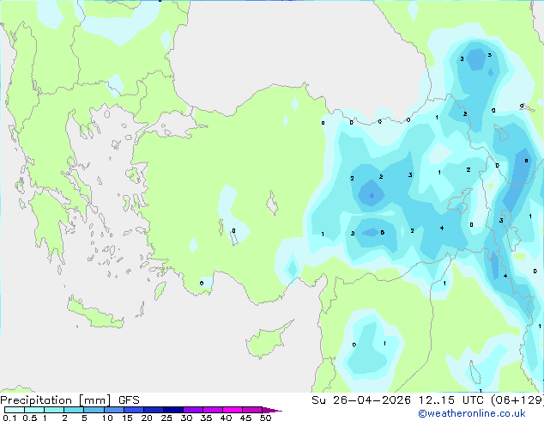Click the '30' legend scale label
The image size is (544, 421).
point(186,418)
